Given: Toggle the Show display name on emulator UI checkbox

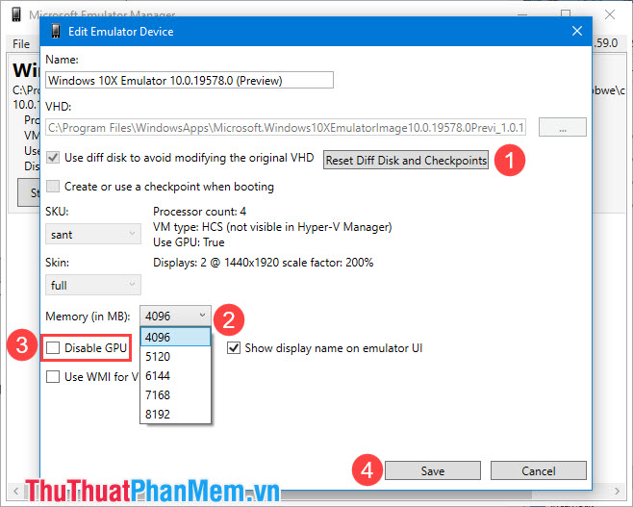Looking at the screenshot, I should click(234, 348).
